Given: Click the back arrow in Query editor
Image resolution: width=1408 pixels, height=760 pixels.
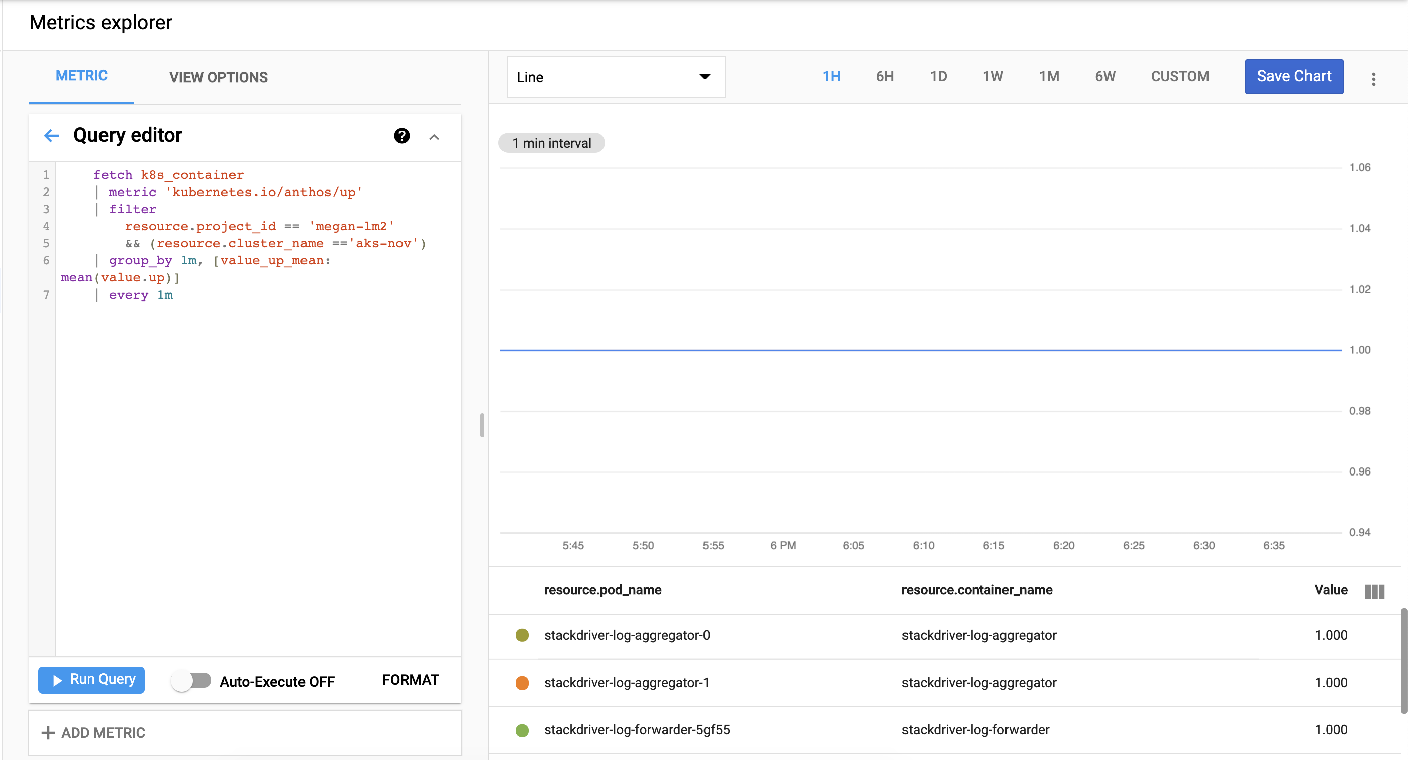Looking at the screenshot, I should pos(51,136).
